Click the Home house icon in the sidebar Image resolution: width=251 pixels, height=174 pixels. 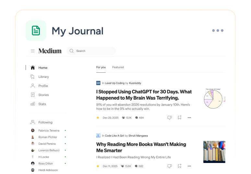(33, 68)
